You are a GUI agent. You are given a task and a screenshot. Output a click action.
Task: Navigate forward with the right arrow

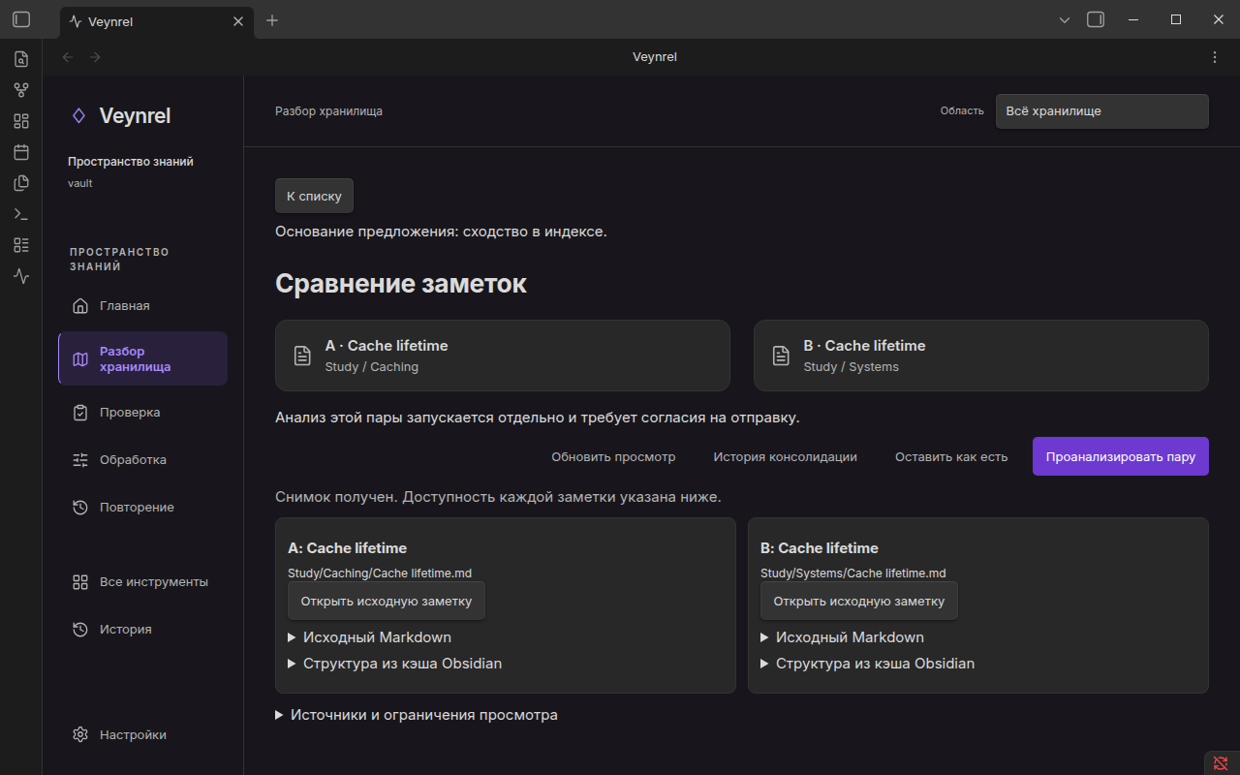(x=95, y=57)
